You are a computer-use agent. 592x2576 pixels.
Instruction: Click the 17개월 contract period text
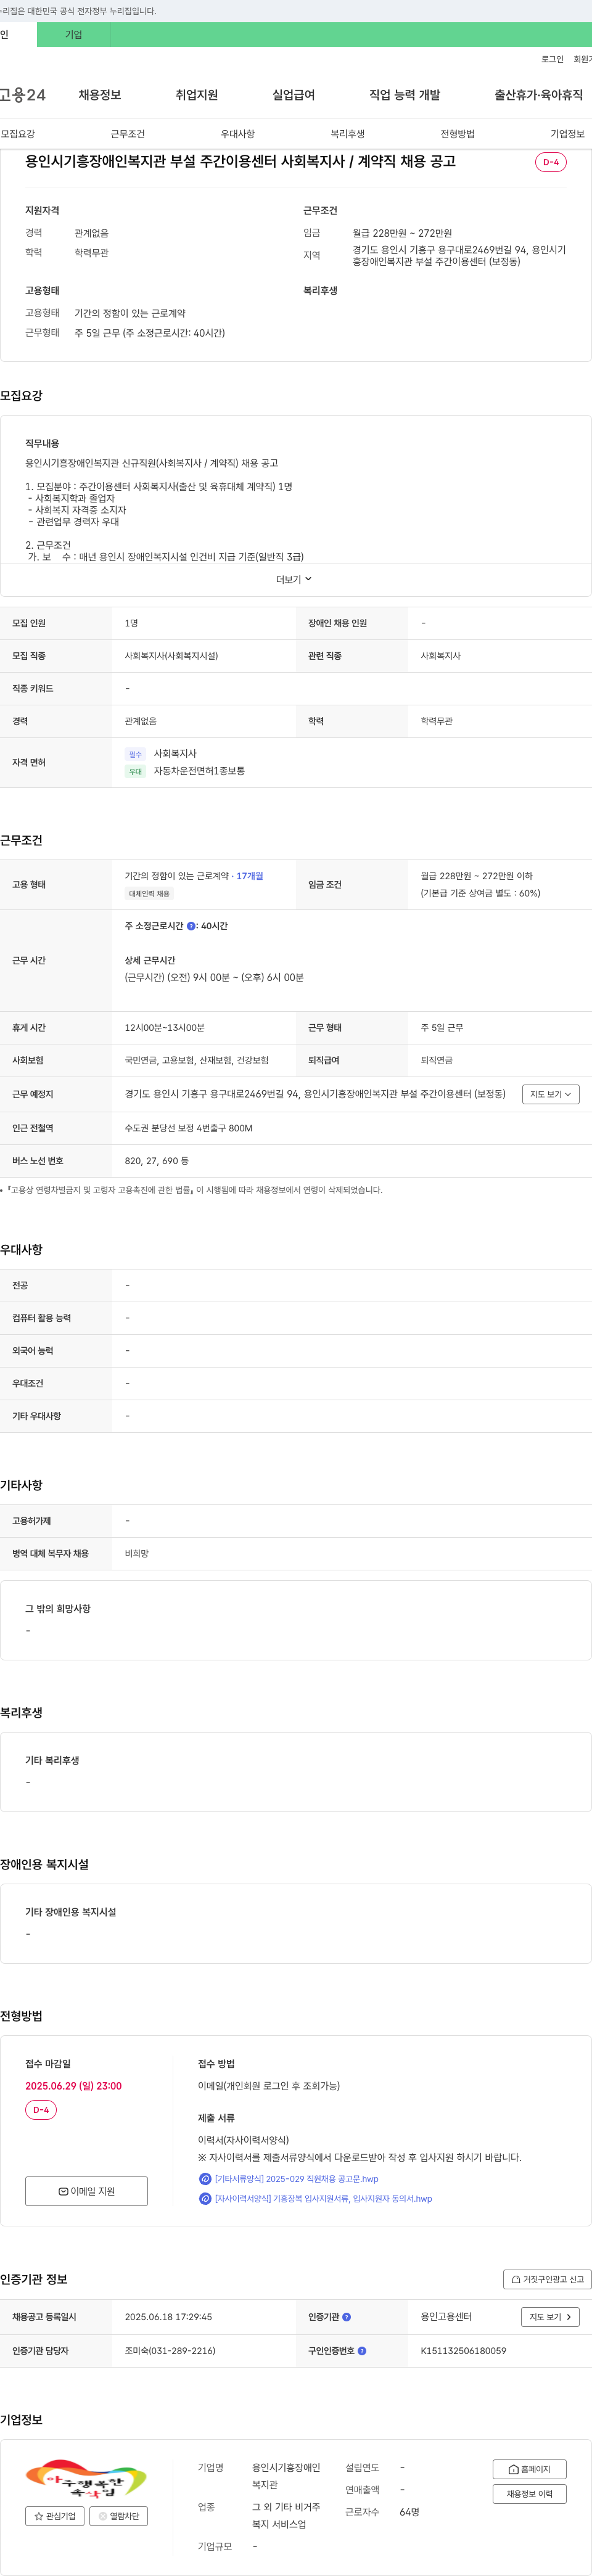coord(250,876)
